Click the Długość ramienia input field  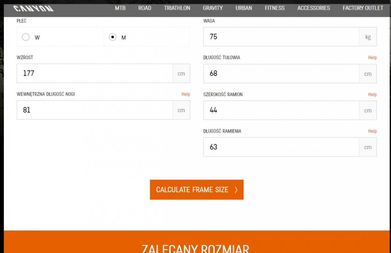(x=281, y=147)
